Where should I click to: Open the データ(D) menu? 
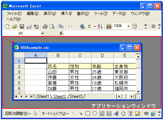tap(119, 14)
